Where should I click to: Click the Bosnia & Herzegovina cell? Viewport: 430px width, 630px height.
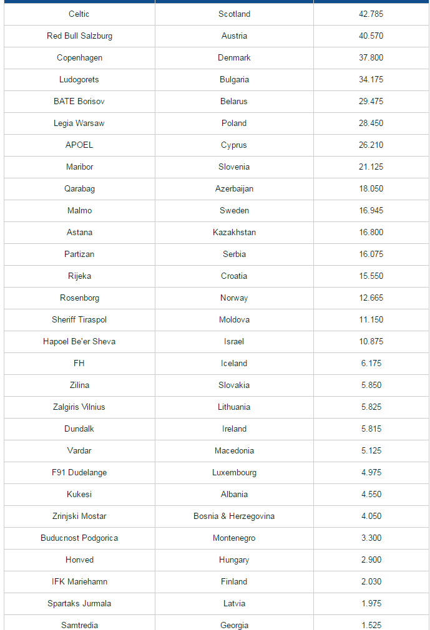234,516
